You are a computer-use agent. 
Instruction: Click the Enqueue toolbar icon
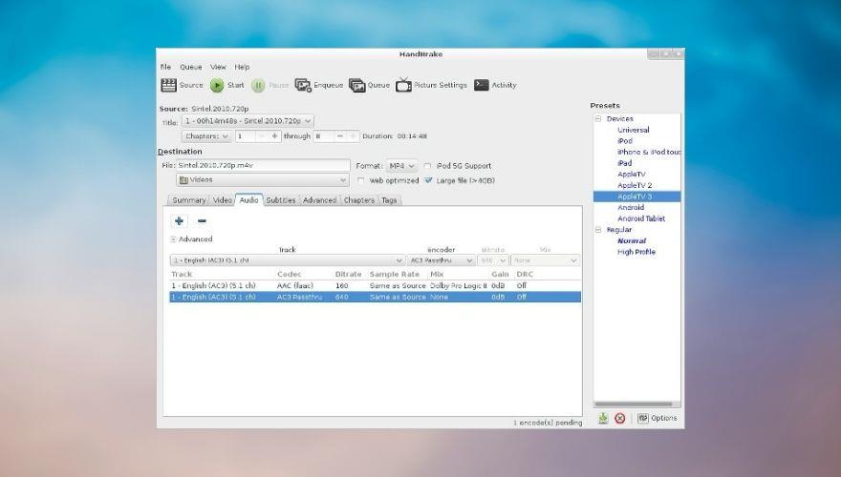[x=303, y=85]
